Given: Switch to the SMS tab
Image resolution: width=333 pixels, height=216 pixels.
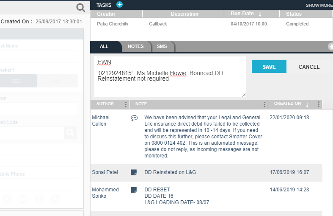Looking at the screenshot, I should [162, 47].
